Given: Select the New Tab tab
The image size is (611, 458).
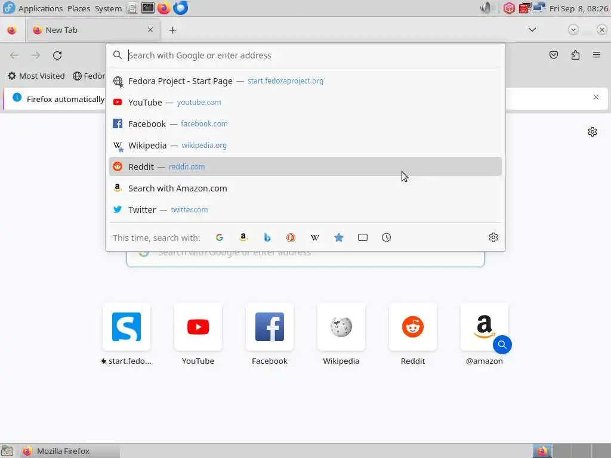Looking at the screenshot, I should pos(94,30).
